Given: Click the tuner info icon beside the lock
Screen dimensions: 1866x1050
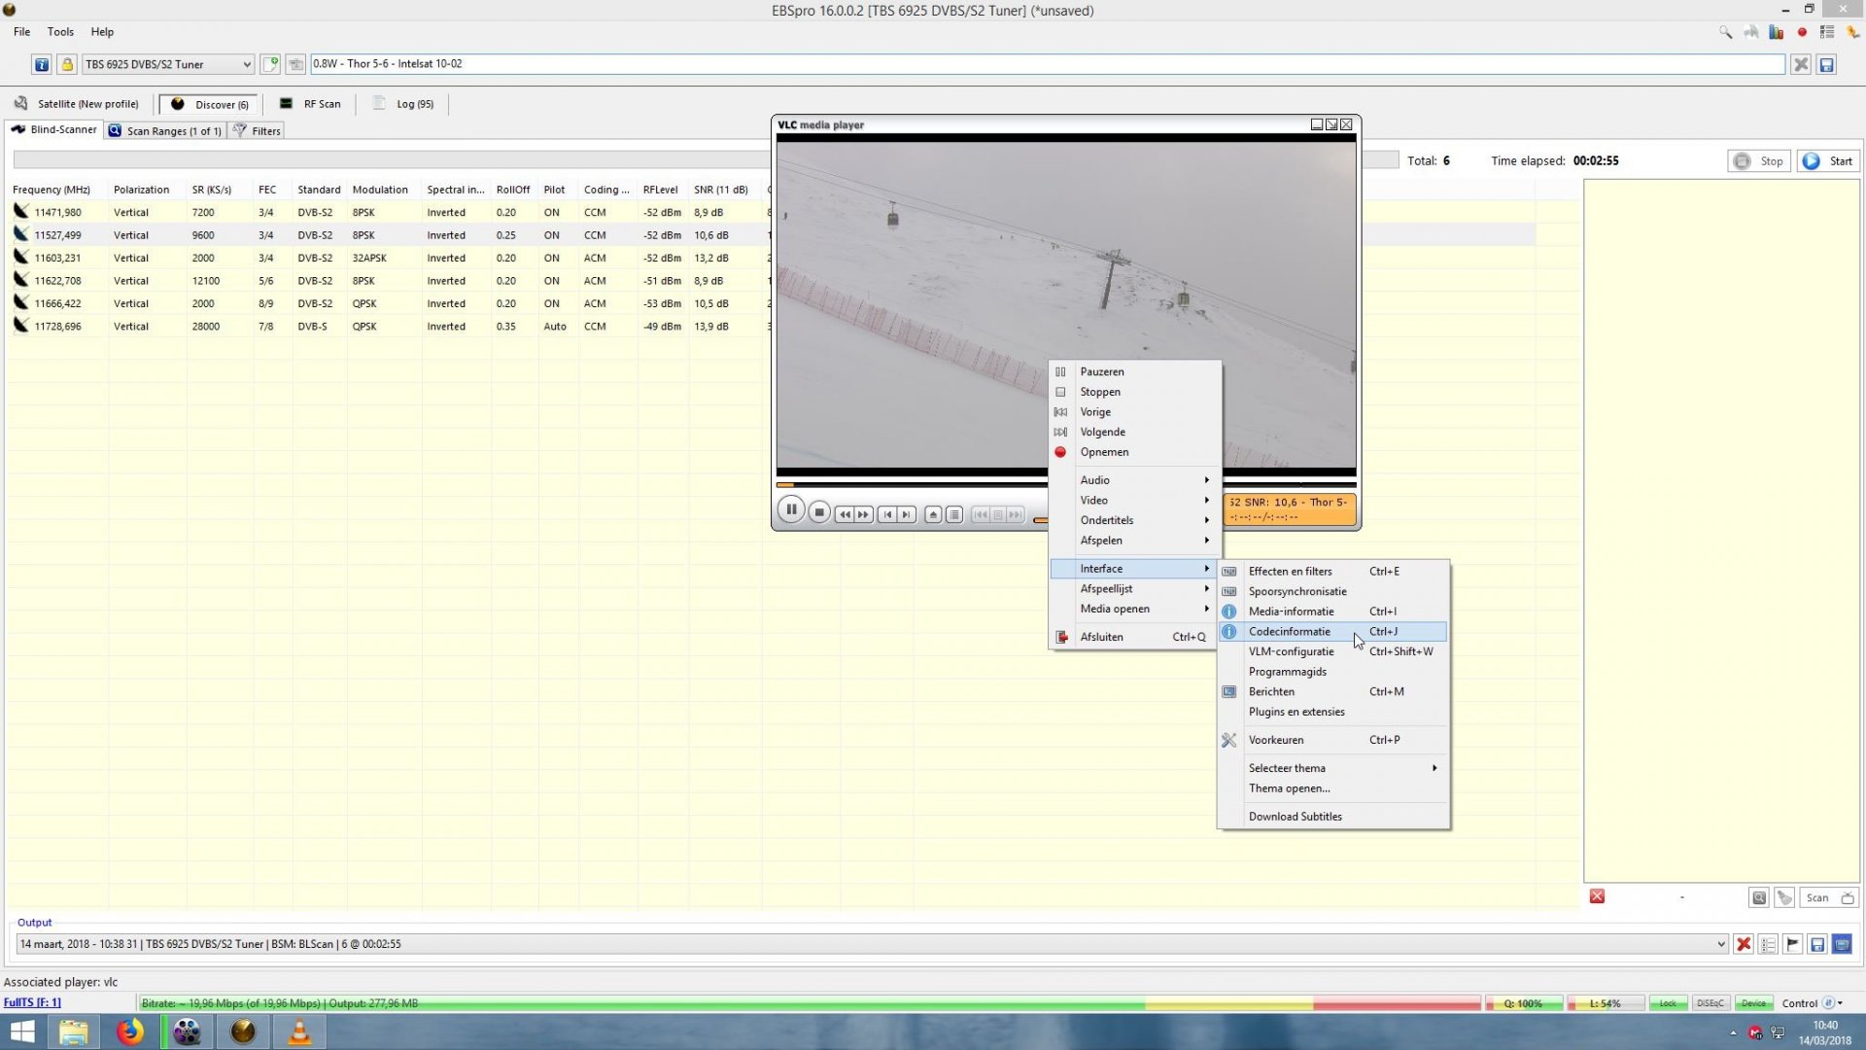Looking at the screenshot, I should coord(42,64).
